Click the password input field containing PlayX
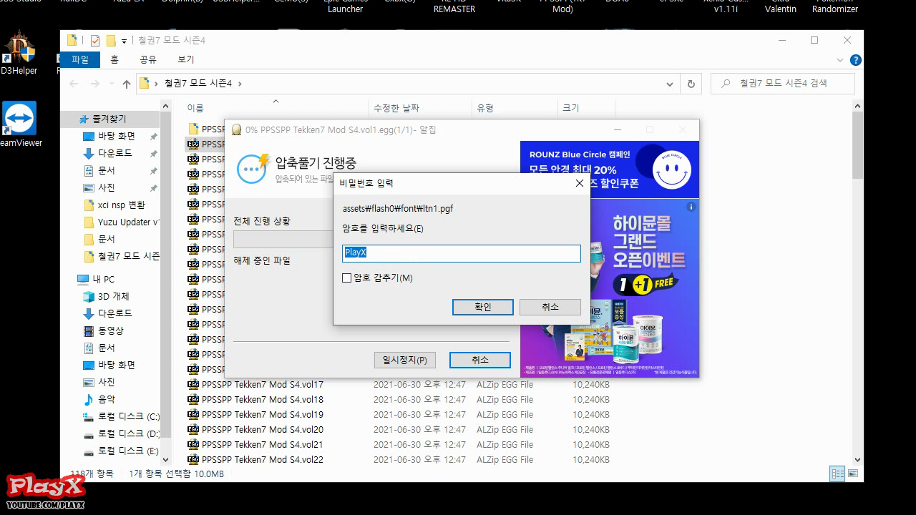The image size is (916, 515). coord(462,252)
